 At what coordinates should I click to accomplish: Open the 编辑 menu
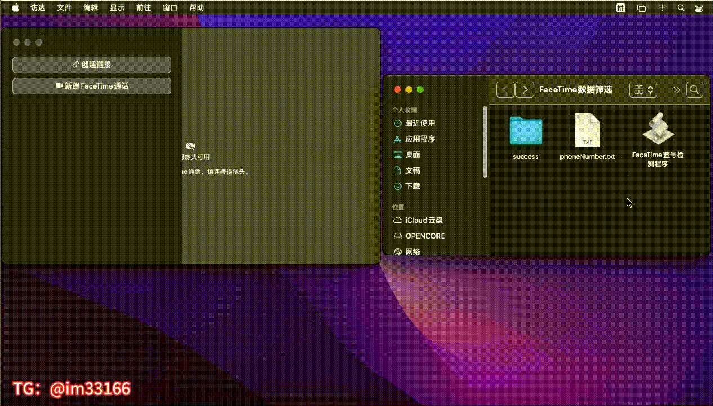pyautogui.click(x=91, y=7)
